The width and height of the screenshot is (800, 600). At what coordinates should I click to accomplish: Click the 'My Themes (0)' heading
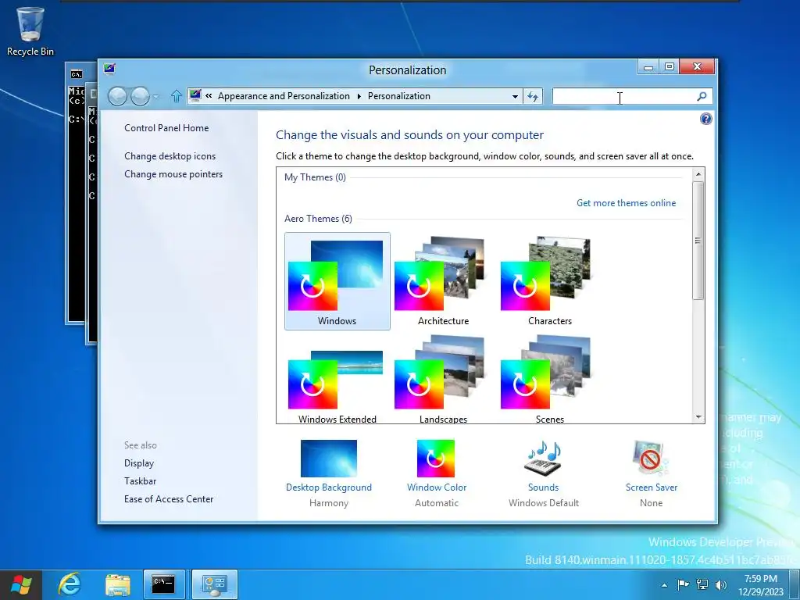[x=315, y=177]
